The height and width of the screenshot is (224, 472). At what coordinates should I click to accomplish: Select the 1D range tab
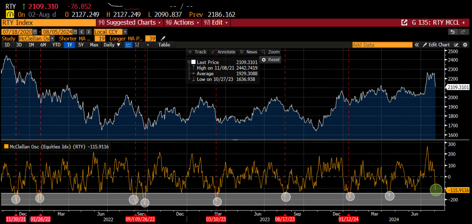point(7,45)
